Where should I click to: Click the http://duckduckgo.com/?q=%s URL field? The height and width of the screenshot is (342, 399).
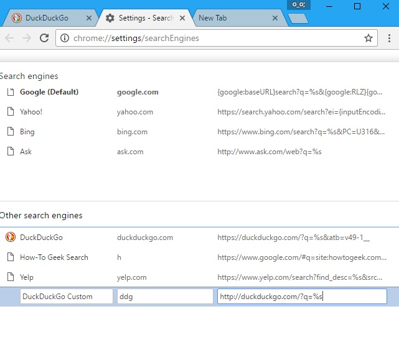302,296
